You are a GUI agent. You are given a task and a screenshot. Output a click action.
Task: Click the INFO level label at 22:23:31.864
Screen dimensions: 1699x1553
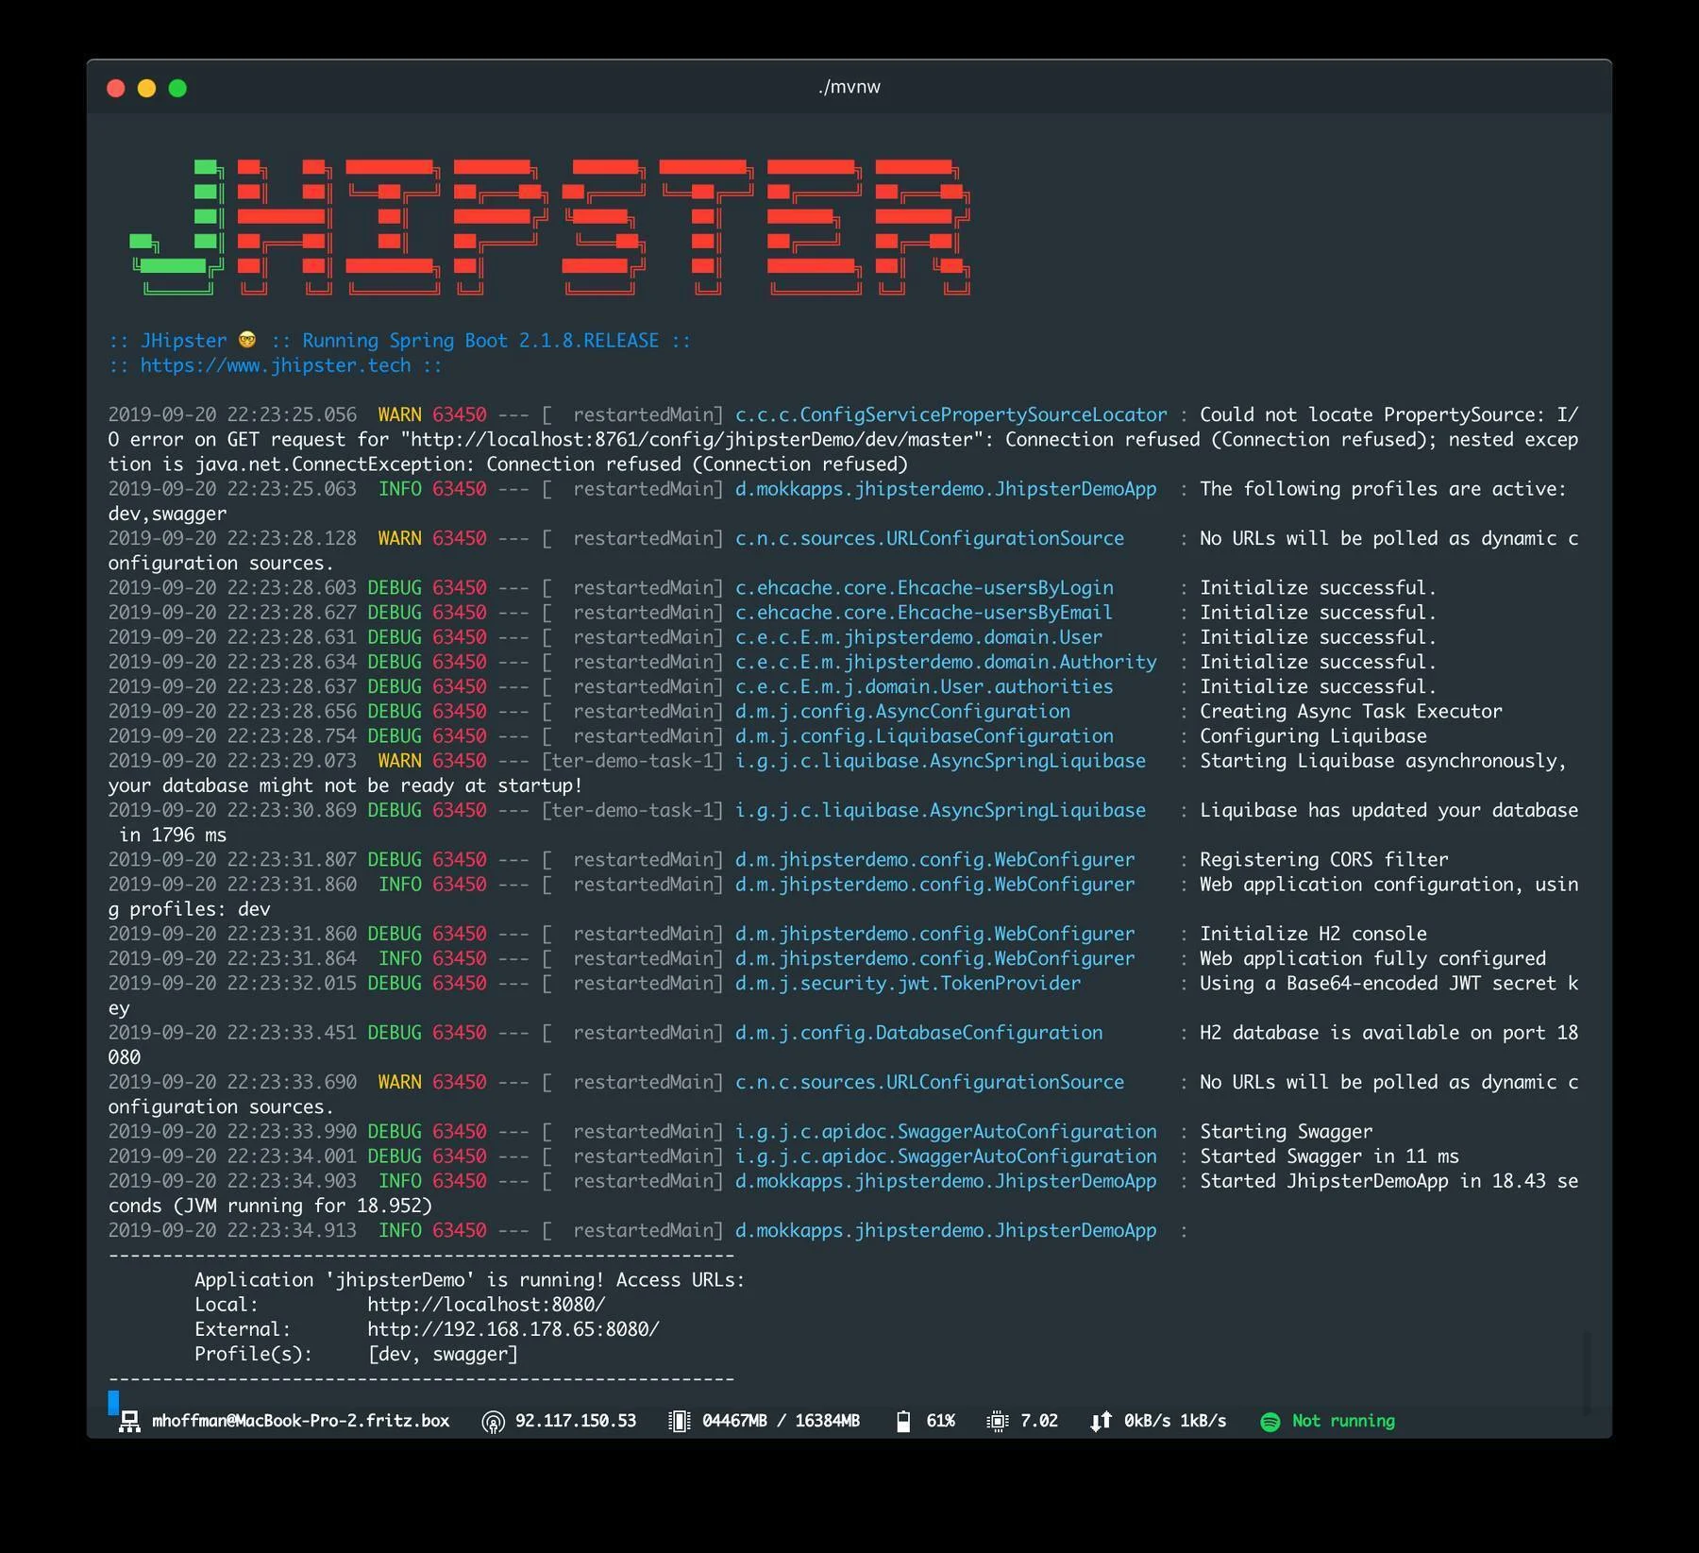click(399, 958)
